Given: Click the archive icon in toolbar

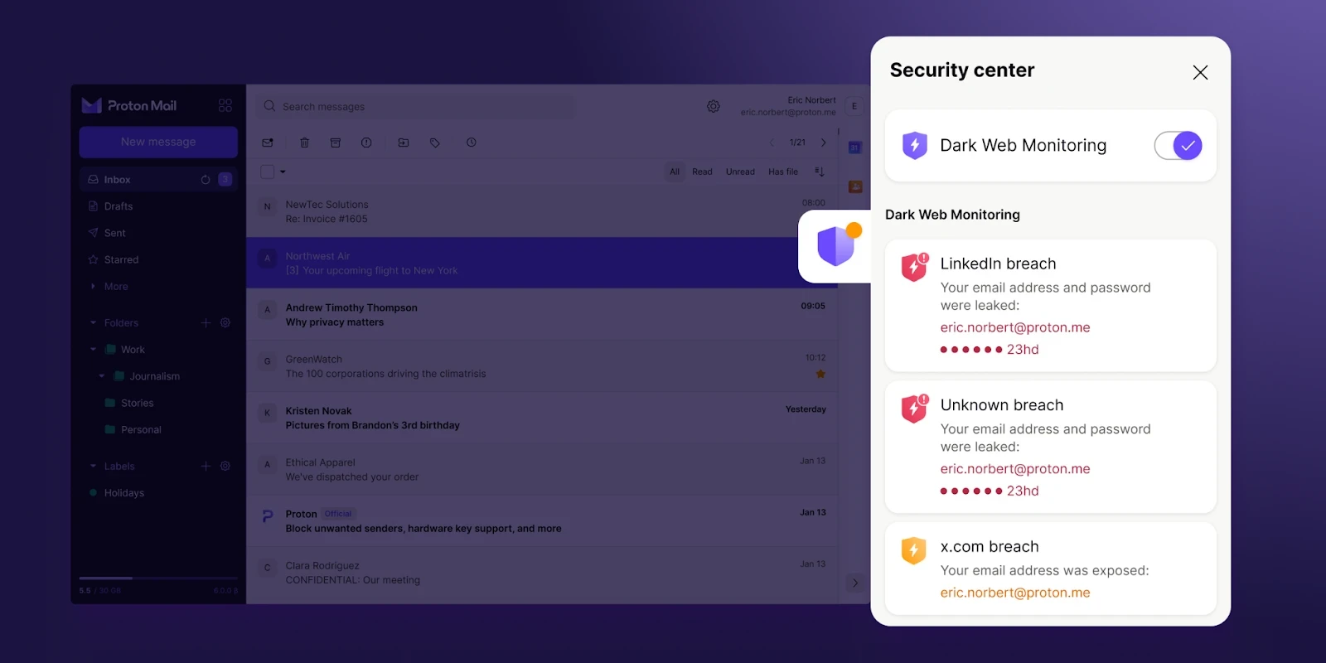Looking at the screenshot, I should (336, 143).
